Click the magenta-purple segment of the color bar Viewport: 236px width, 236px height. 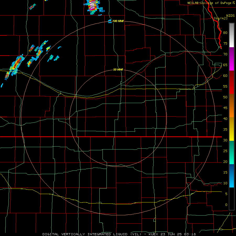click(x=232, y=59)
